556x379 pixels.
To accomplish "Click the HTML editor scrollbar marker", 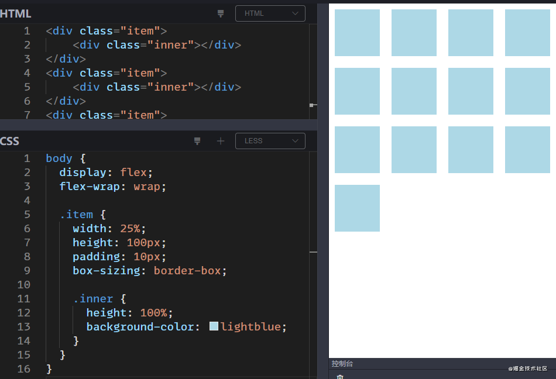I will [313, 105].
